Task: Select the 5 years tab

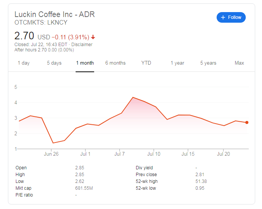Action: tap(208, 63)
